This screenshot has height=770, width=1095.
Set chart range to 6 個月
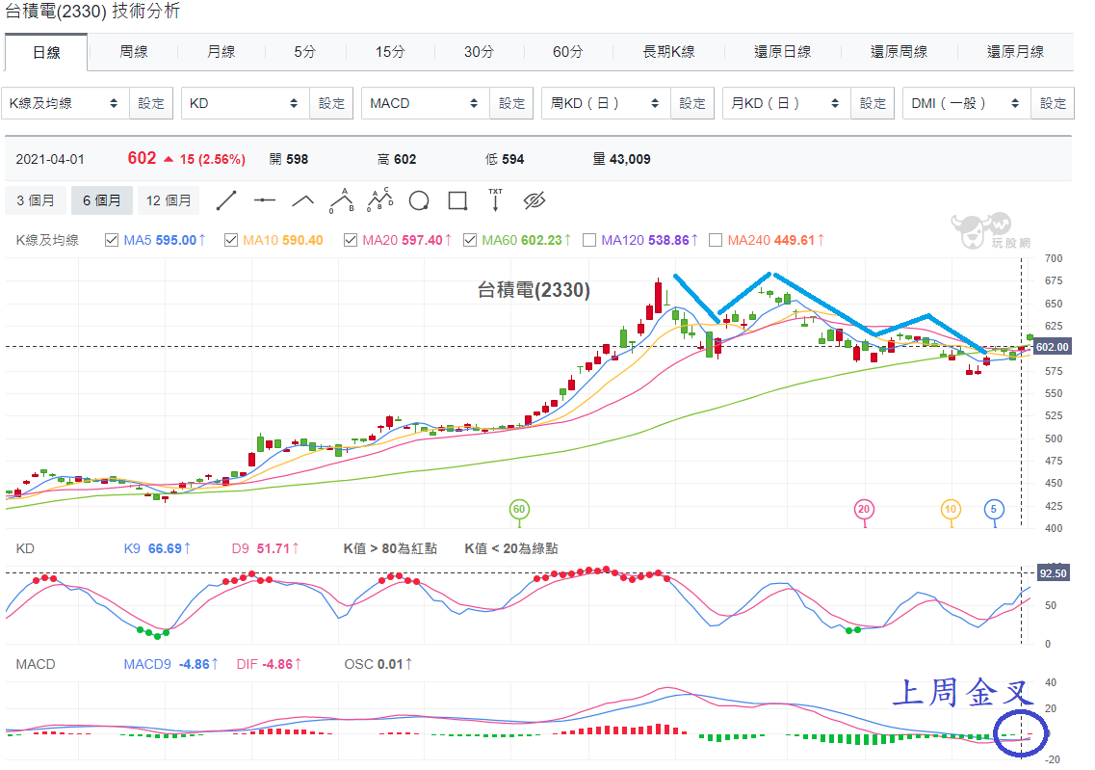101,200
